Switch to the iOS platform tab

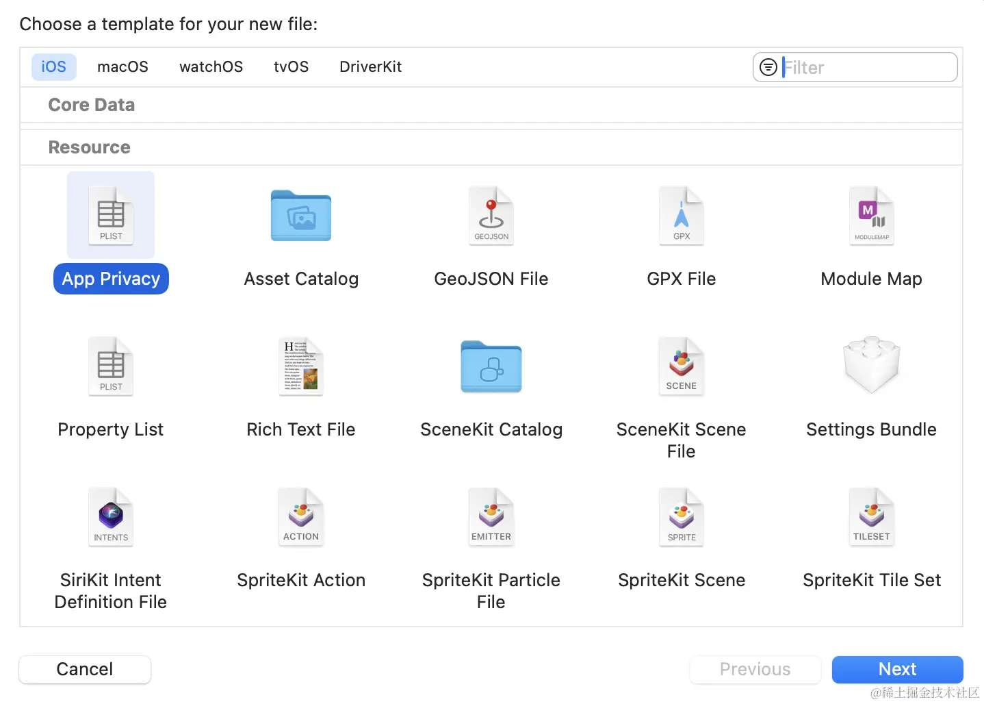tap(54, 66)
